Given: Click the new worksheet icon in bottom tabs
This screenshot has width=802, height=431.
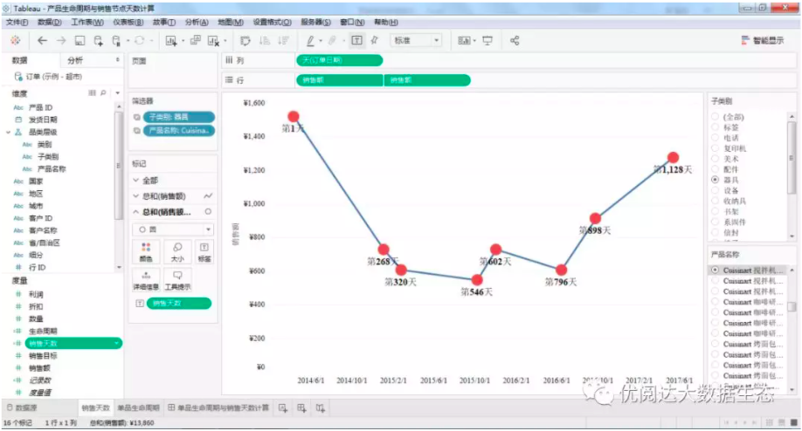Looking at the screenshot, I should [283, 408].
